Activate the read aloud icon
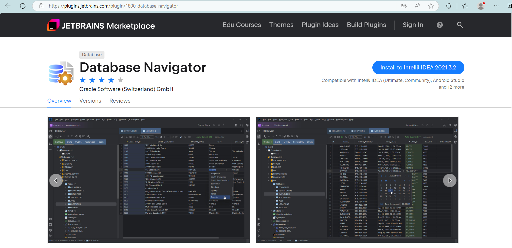Image resolution: width=512 pixels, height=248 pixels. 418,6
